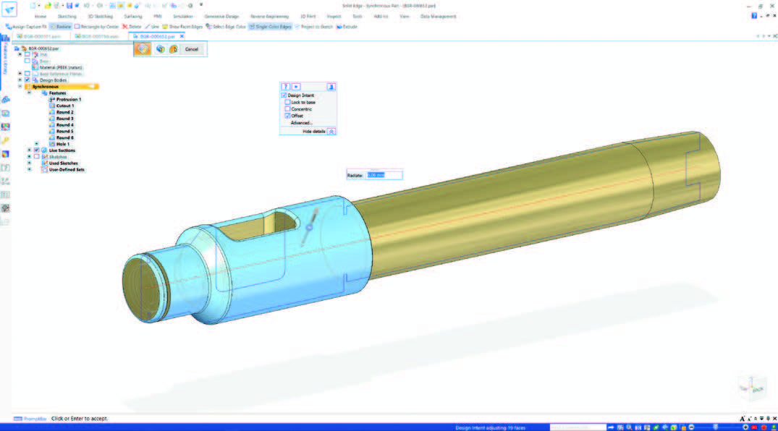Select the Radiate command

(x=61, y=27)
